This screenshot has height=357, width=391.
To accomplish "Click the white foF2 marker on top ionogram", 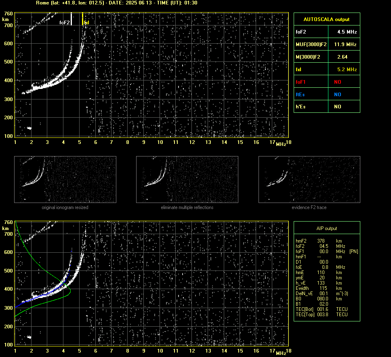I will pos(71,19).
